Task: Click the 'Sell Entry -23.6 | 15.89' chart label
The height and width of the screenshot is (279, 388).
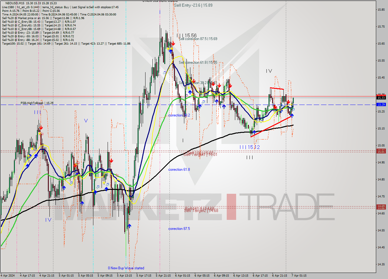Action: tap(193, 5)
